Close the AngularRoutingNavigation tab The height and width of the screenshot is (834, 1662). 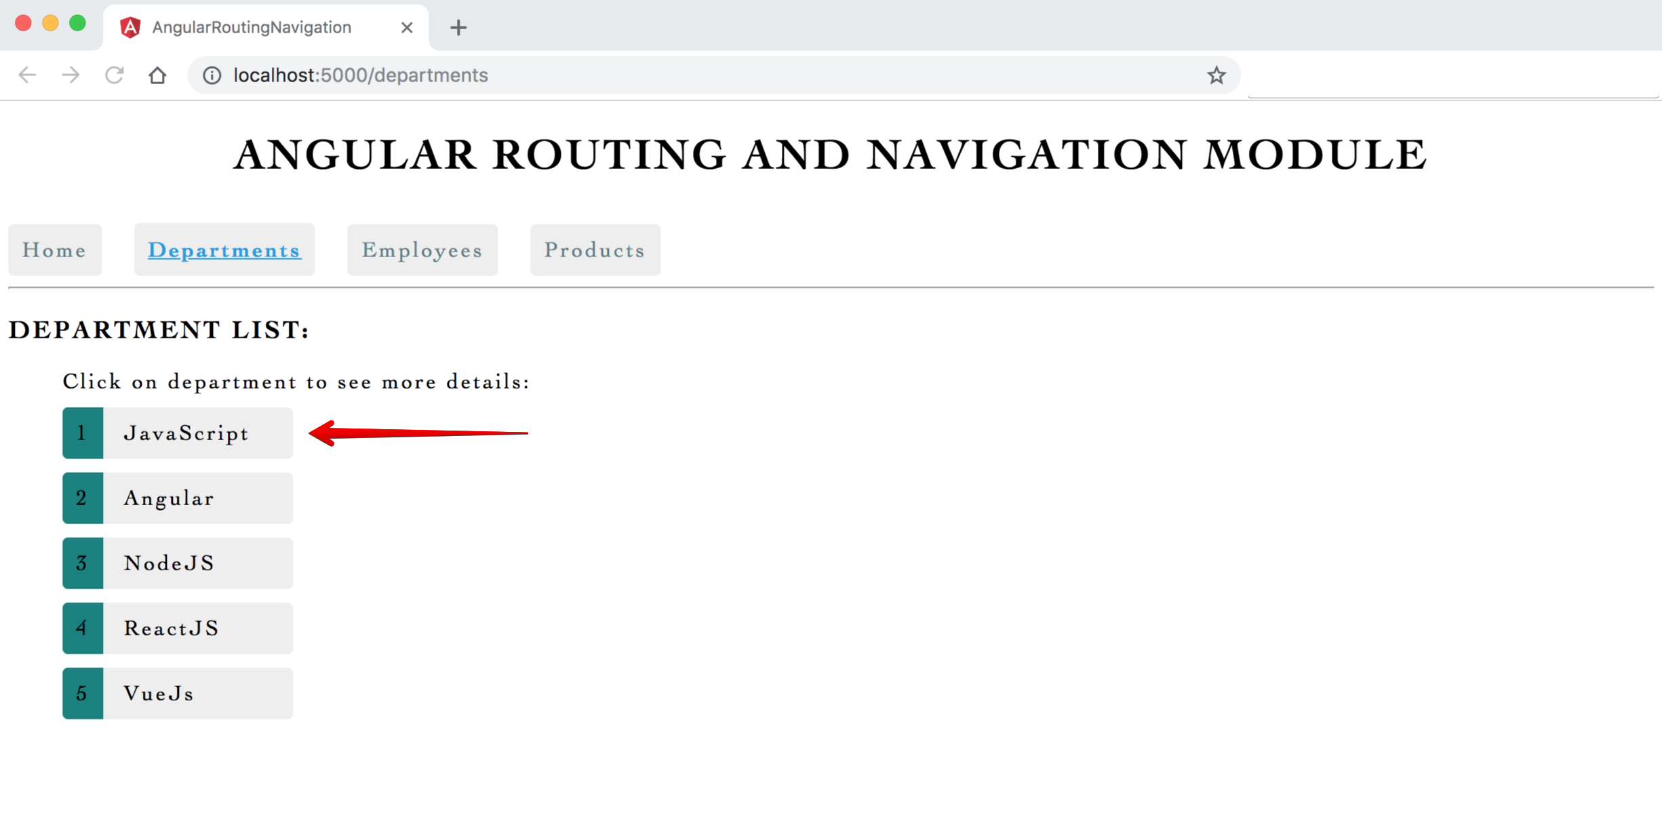pos(406,28)
